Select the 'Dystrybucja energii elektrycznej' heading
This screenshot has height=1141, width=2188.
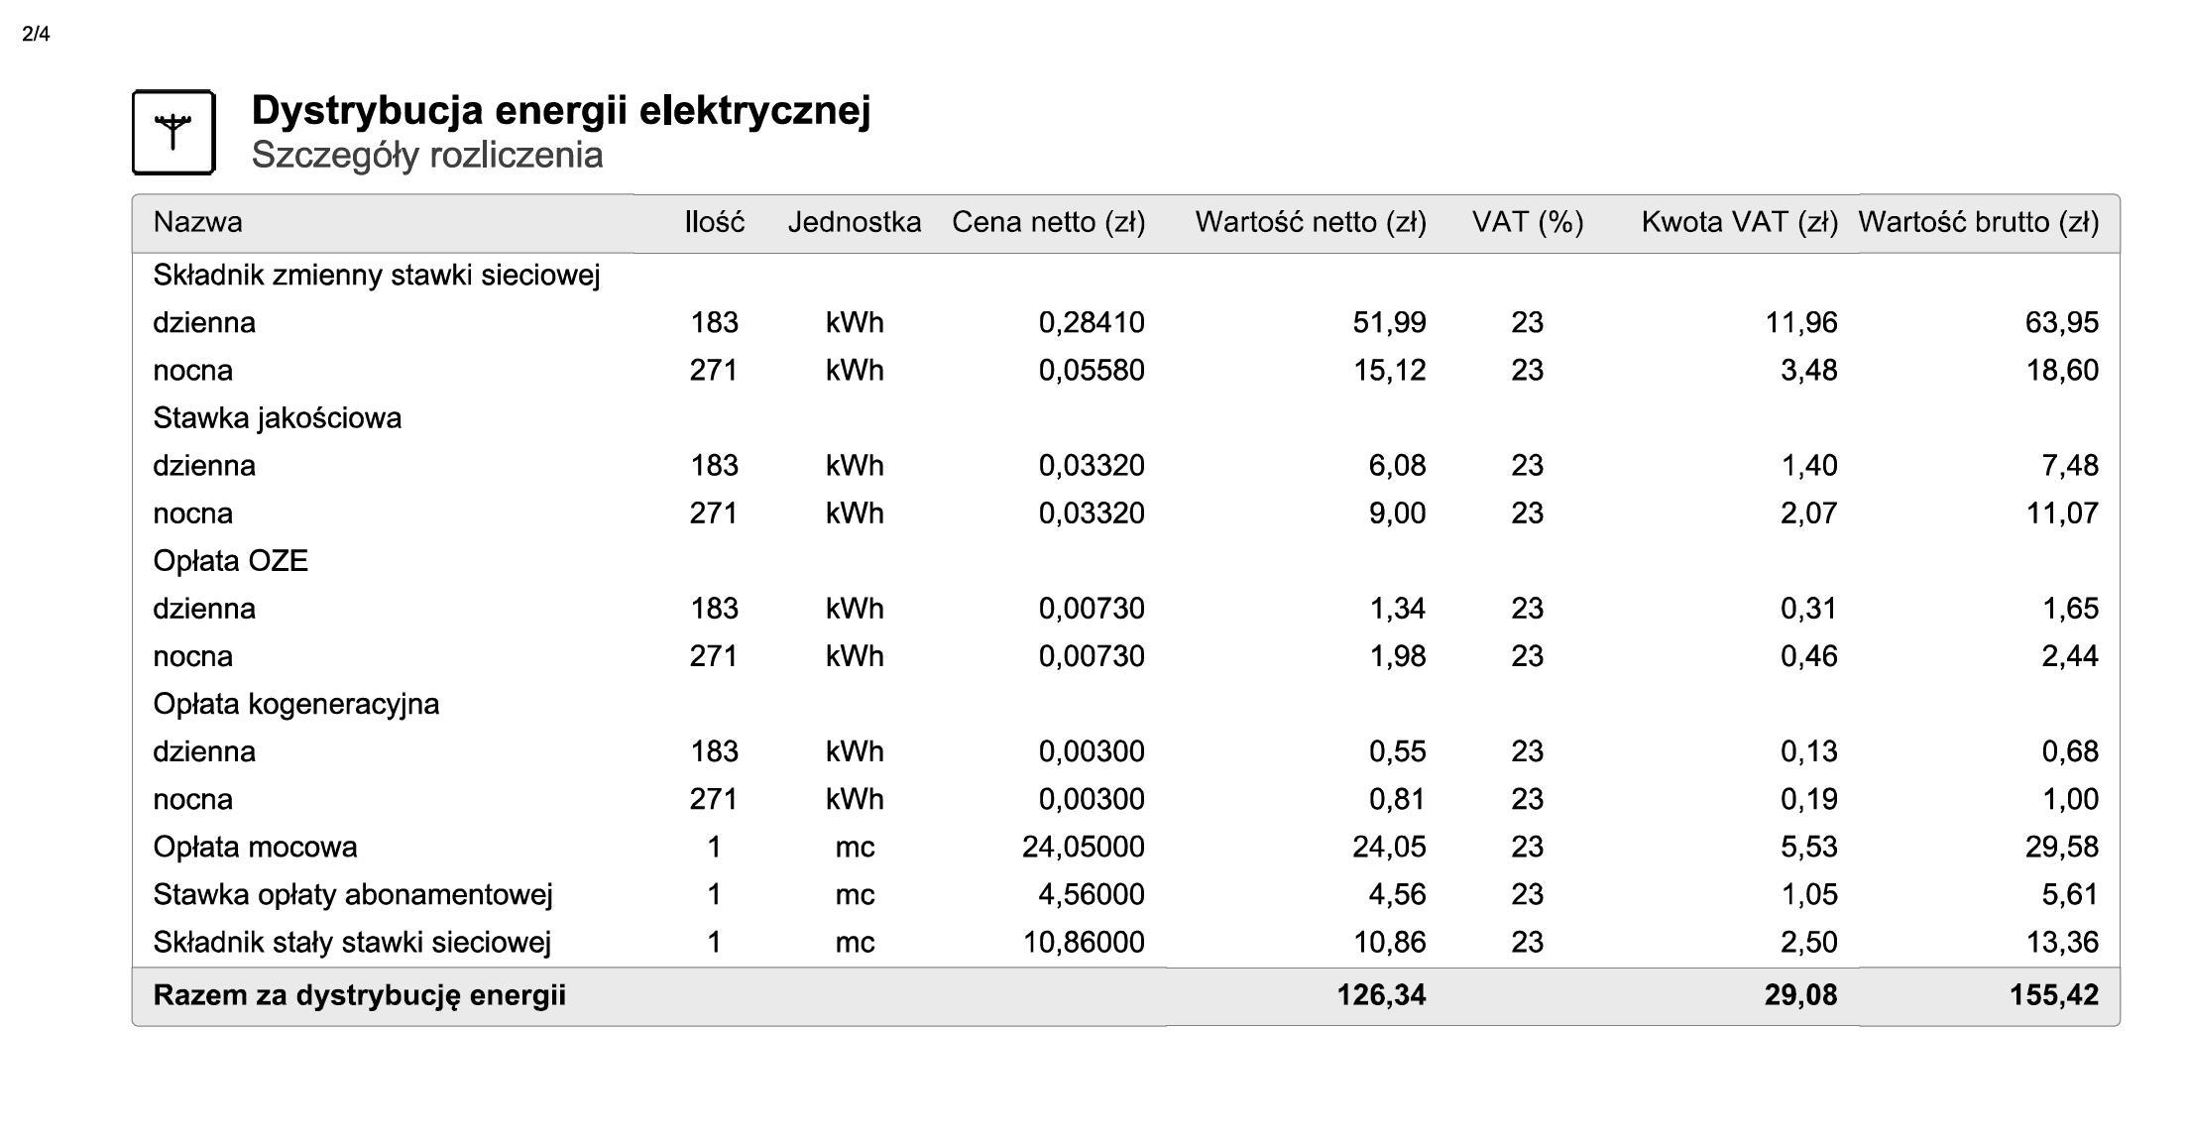(561, 110)
